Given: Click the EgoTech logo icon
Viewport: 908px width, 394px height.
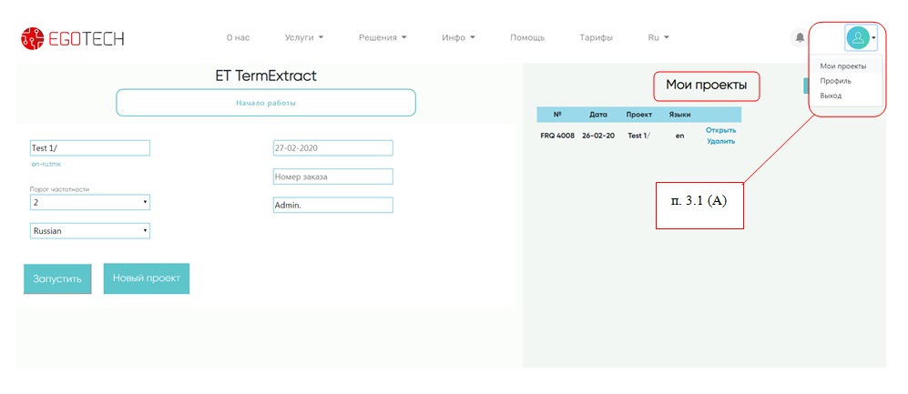Looking at the screenshot, I should pos(32,38).
